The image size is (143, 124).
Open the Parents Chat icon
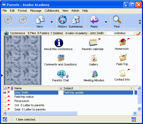tap(61, 74)
